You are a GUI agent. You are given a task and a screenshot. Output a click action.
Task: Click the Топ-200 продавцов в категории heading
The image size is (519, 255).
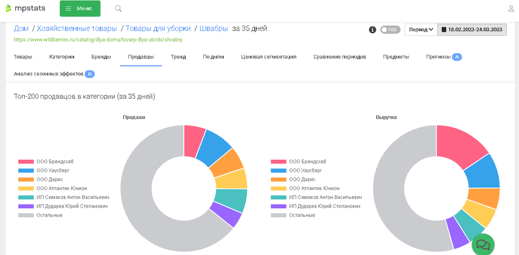coord(84,96)
